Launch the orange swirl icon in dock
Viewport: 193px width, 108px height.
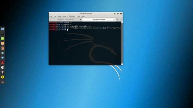pyautogui.click(x=2, y=43)
